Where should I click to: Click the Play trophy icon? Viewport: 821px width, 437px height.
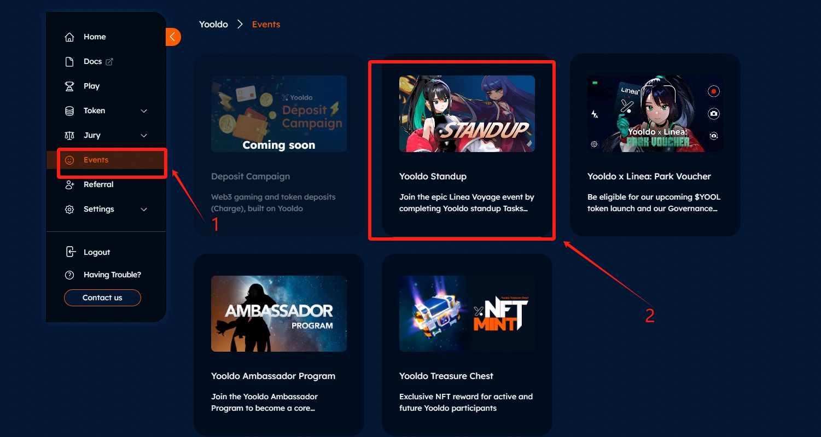click(x=69, y=86)
